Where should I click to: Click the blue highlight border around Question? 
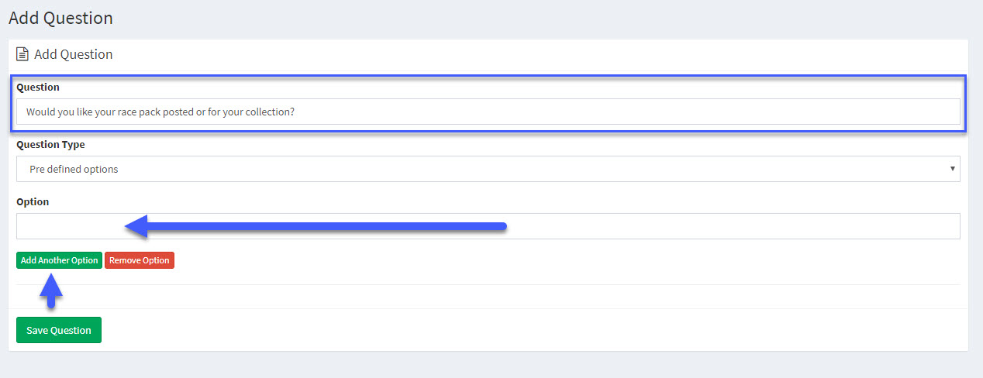click(488, 76)
